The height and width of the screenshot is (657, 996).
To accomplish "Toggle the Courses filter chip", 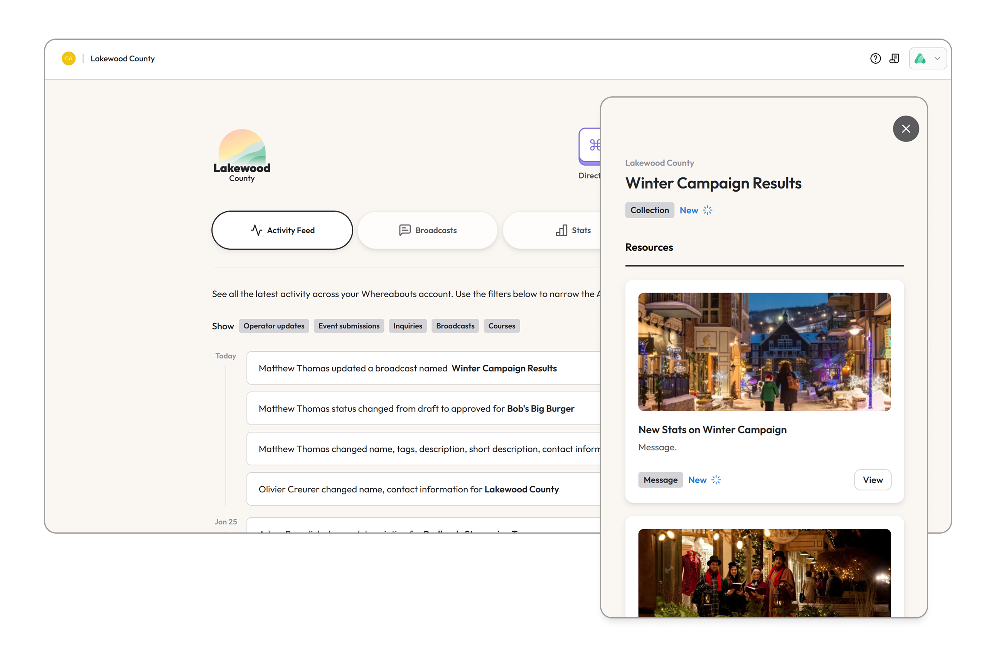I will coord(501,326).
